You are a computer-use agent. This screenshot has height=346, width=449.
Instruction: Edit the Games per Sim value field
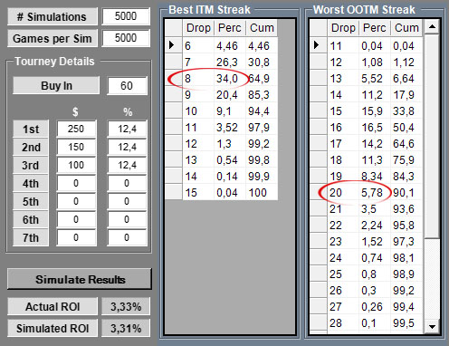click(x=126, y=38)
